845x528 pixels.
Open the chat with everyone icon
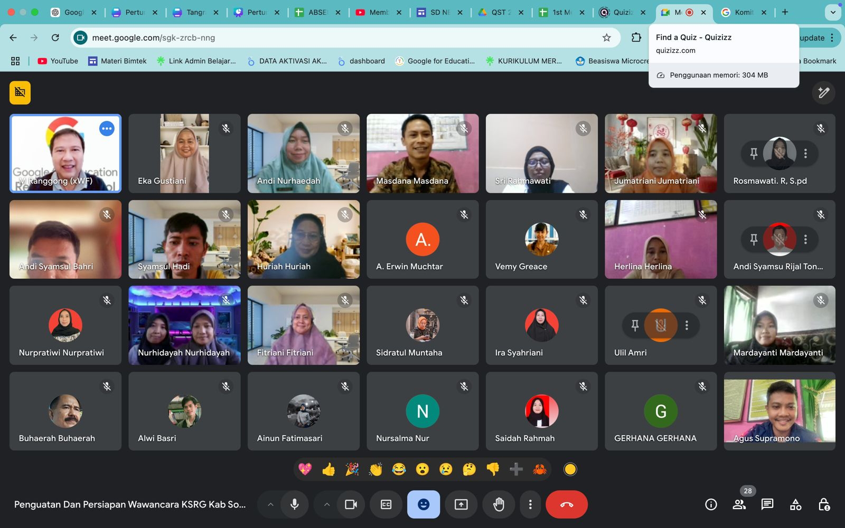(767, 505)
